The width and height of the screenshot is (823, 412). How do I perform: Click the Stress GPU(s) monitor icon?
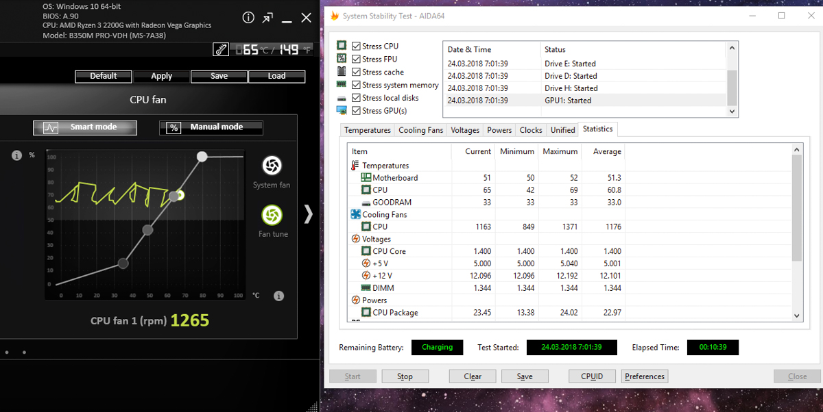[342, 110]
